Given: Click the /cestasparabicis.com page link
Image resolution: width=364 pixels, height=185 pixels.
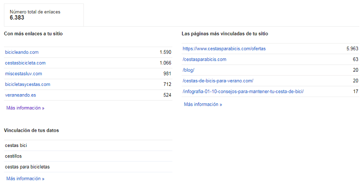Looking at the screenshot, I should click(204, 59).
